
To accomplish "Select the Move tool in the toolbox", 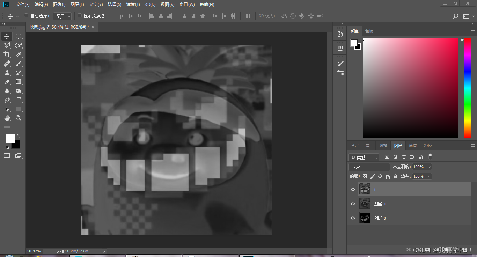I will 7,36.
